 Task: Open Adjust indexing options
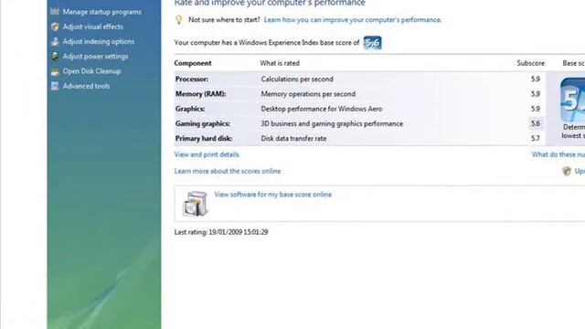coord(99,42)
